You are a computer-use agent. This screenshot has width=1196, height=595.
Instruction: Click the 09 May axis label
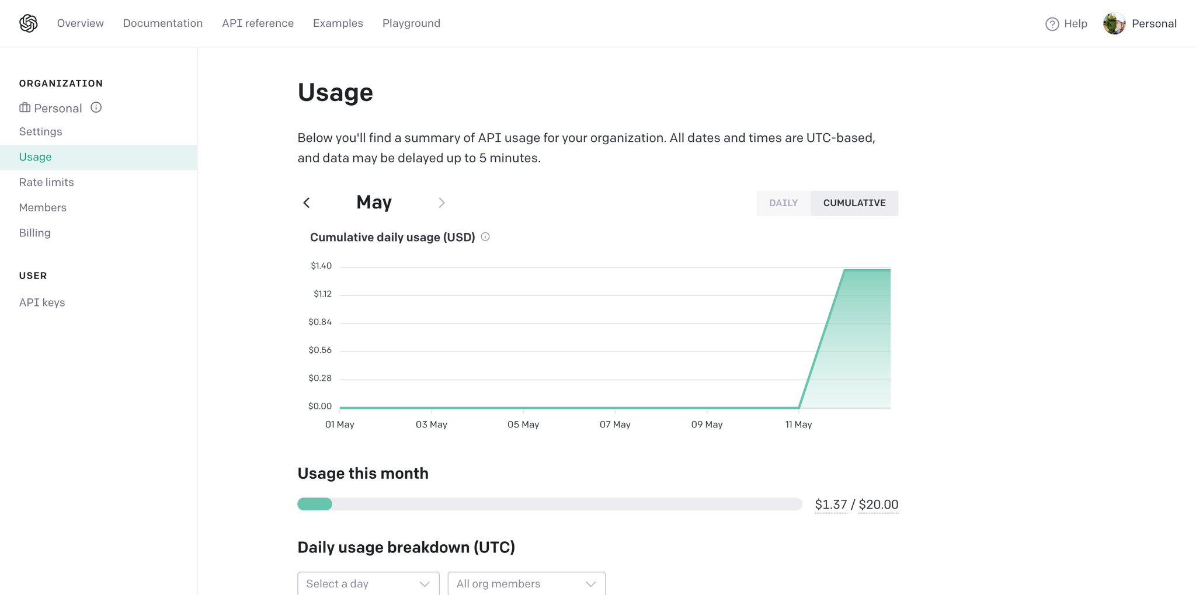point(707,424)
